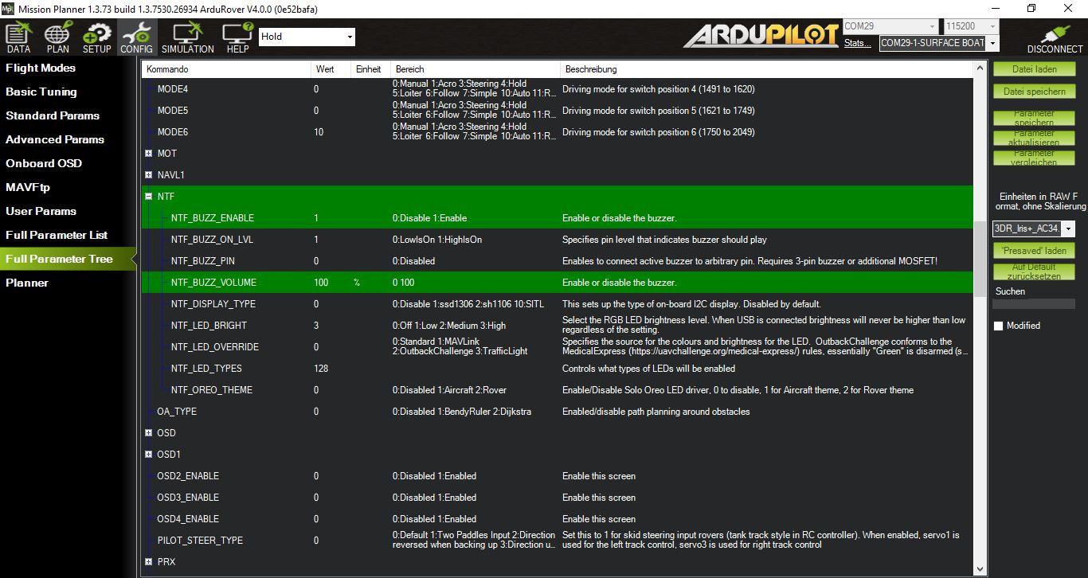This screenshot has width=1088, height=578.
Task: Open User Params page
Action: point(41,211)
